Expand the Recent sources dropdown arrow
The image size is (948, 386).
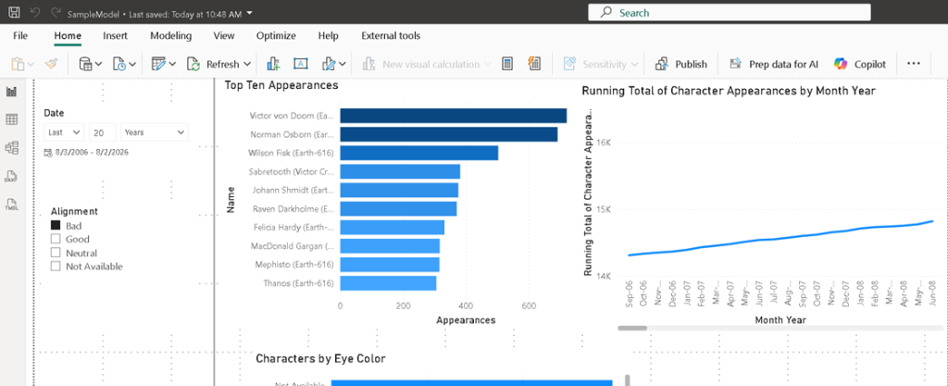point(132,64)
